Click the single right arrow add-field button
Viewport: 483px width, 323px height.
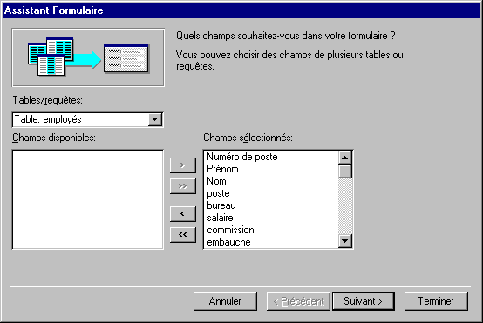[x=183, y=165]
